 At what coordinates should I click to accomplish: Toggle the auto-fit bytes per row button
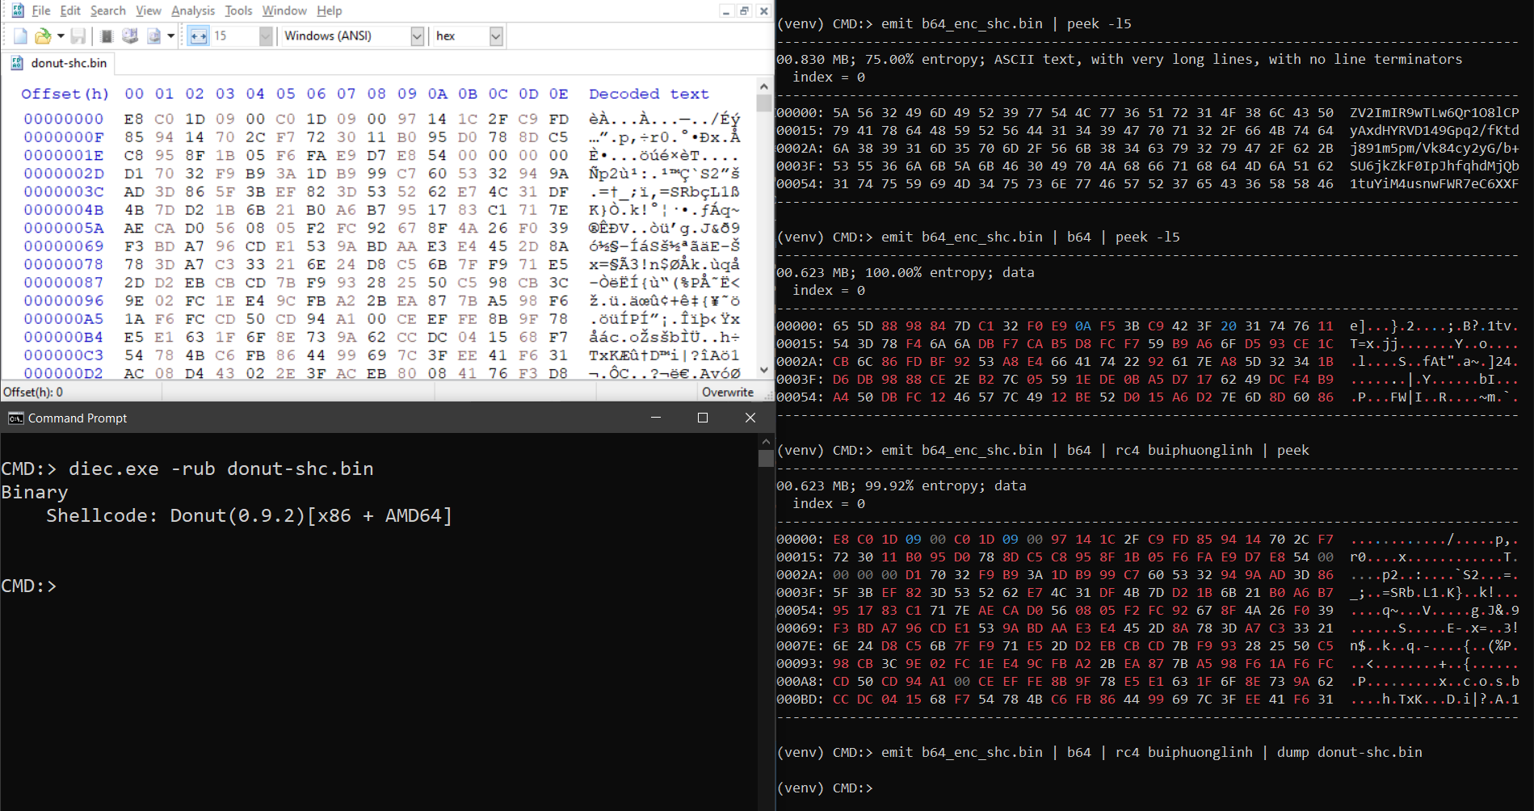pyautogui.click(x=198, y=36)
